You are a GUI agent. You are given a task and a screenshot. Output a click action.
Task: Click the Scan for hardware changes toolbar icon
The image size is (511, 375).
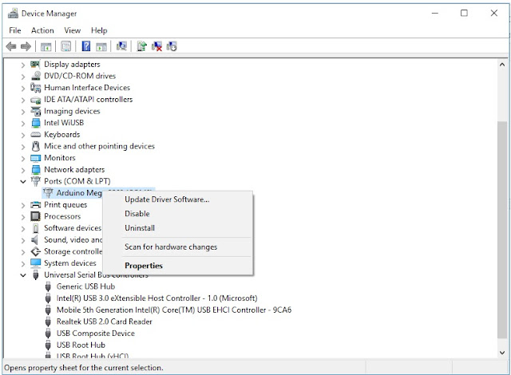(x=121, y=46)
